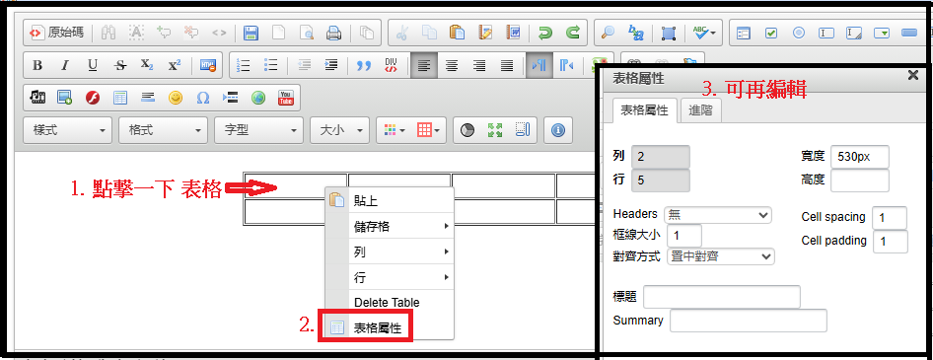Viewport: 933px width, 360px height.
Task: Open the Headers dropdown in dialog
Action: pos(718,215)
